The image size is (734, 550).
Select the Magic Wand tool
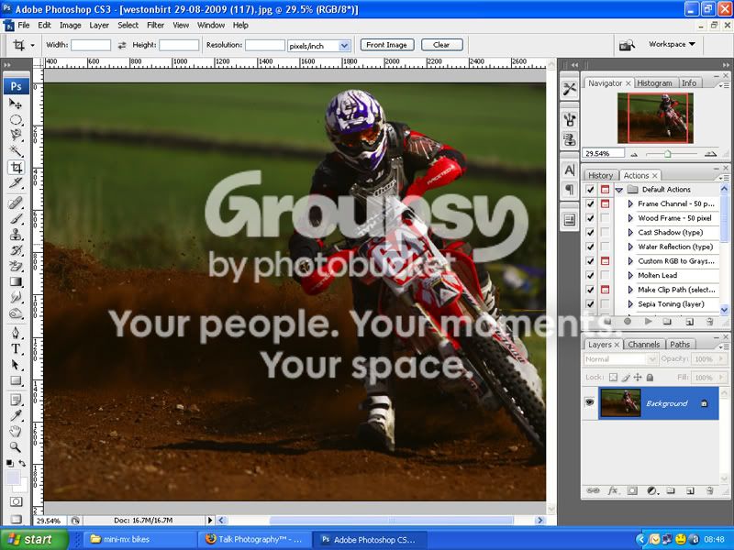coord(16,150)
